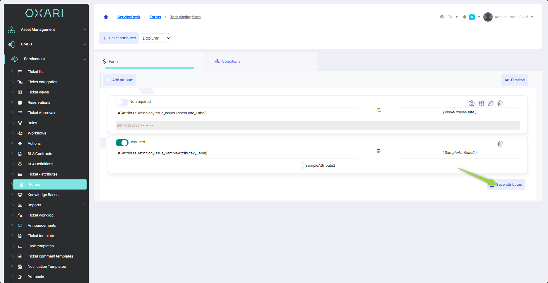Check the SampleAttribute2 checkbox
The height and width of the screenshot is (283, 548).
click(302, 166)
